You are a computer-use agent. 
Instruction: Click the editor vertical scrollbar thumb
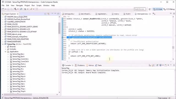pos(173,48)
